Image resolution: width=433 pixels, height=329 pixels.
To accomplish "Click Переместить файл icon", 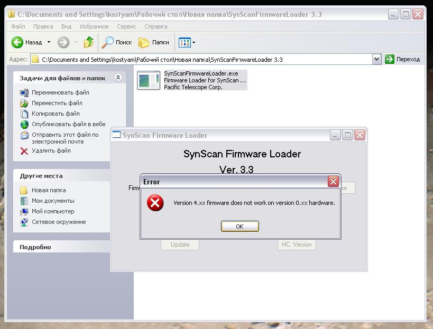I will [24, 103].
